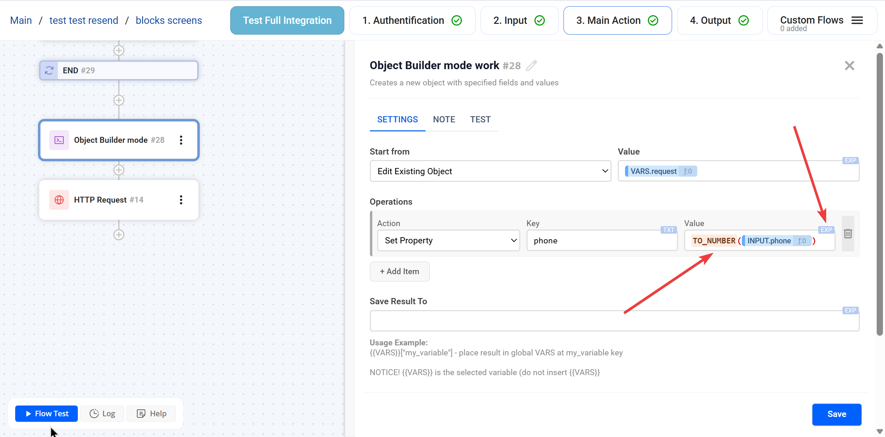
Task: Open three-dot menu on HTTP Request block
Action: point(181,200)
